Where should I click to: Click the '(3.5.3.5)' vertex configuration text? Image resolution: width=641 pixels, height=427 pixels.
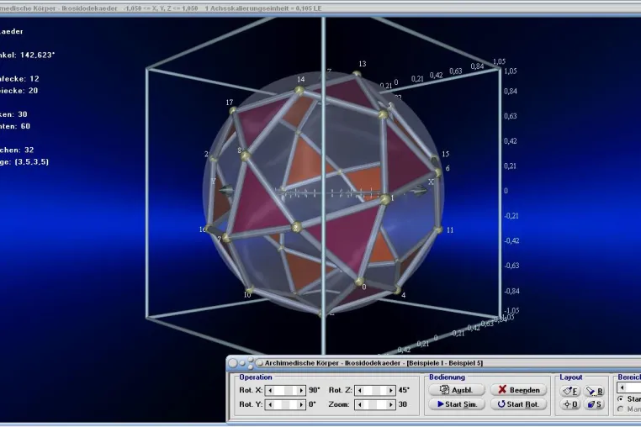(x=31, y=162)
